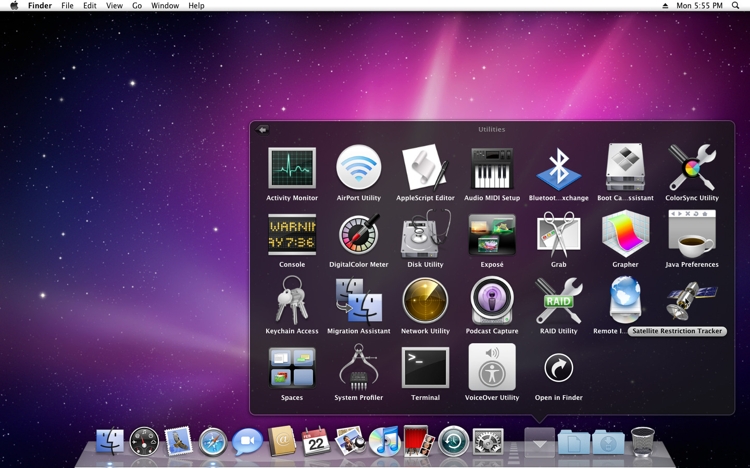The width and height of the screenshot is (750, 468).
Task: Open Safari from the Dock
Action: tap(213, 442)
